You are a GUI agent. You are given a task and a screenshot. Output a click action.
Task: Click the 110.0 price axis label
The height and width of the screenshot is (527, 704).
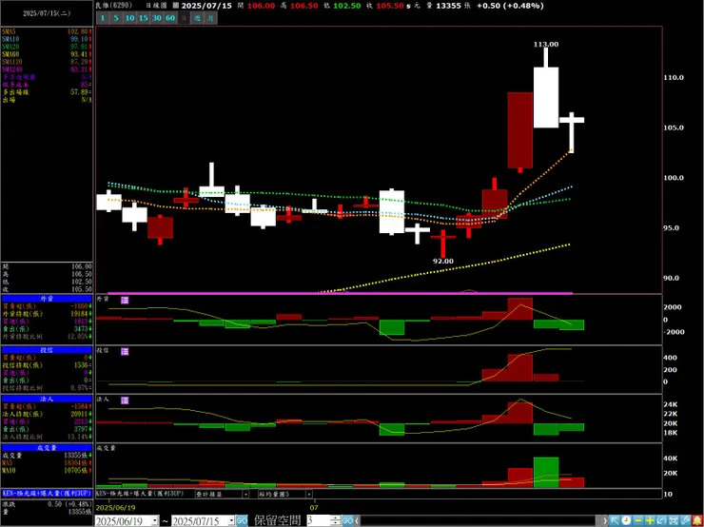[x=674, y=77]
